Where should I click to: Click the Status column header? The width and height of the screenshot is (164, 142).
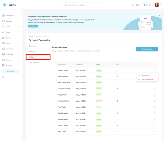pyautogui.click(x=98, y=64)
